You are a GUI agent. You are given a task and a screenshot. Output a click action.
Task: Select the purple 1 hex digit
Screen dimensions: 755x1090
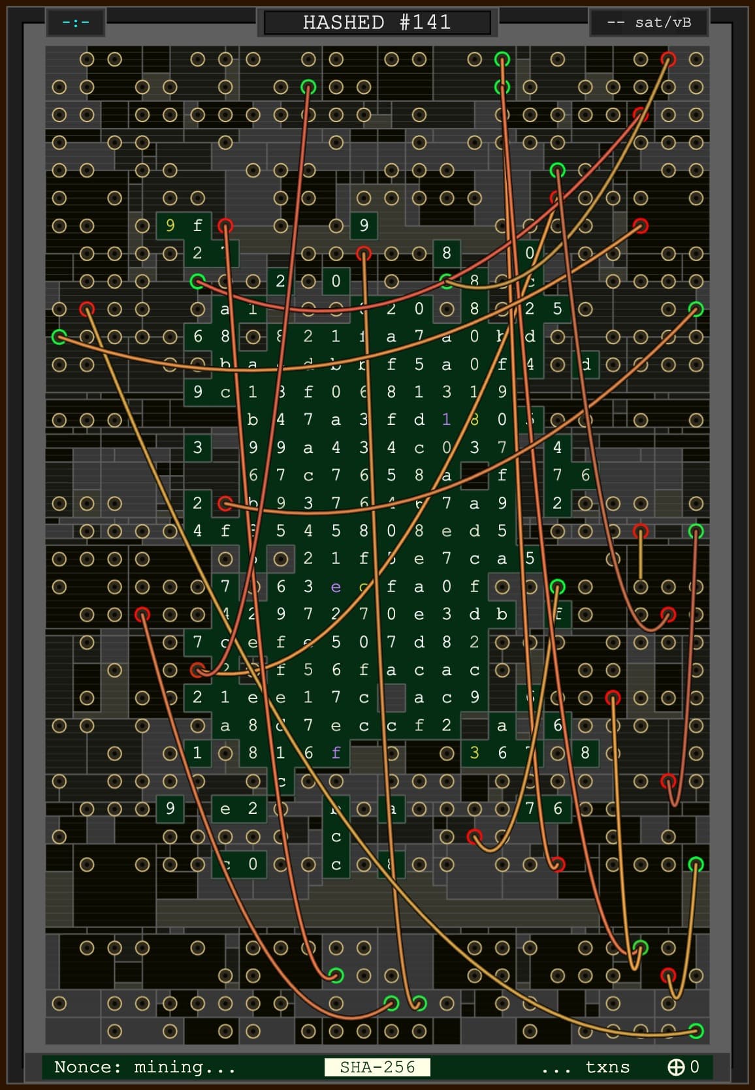(447, 420)
